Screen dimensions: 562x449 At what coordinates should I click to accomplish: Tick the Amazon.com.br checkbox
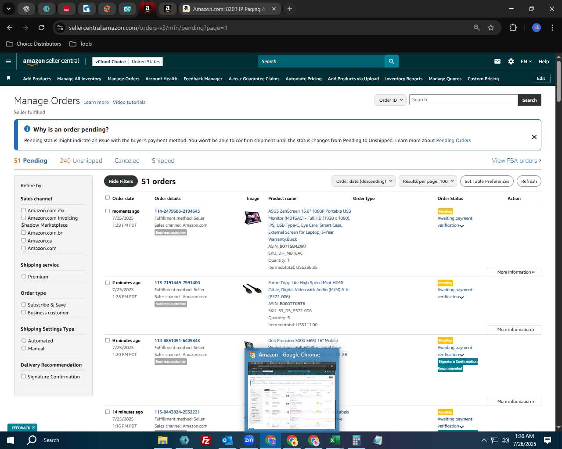pos(24,233)
